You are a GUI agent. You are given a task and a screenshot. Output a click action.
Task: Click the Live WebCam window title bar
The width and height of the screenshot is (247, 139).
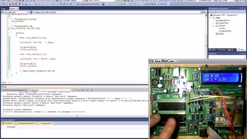pos(198,61)
